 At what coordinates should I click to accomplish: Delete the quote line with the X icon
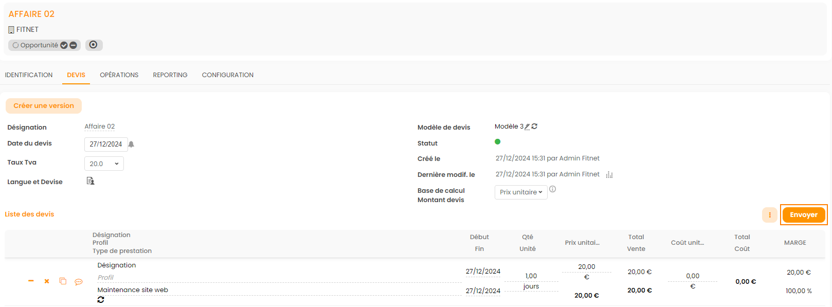(47, 281)
